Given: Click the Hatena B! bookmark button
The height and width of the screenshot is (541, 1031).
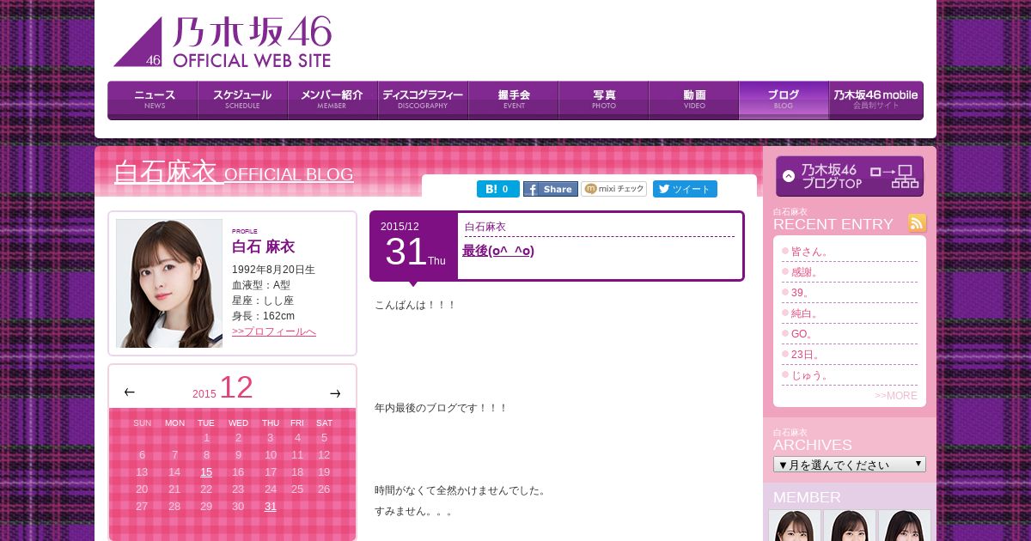Looking at the screenshot, I should 498,189.
